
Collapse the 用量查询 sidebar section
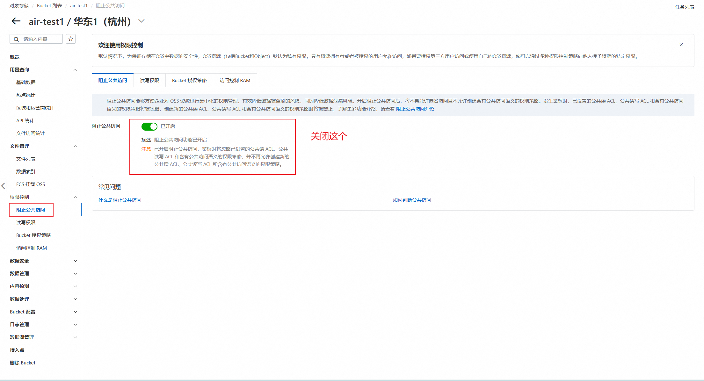(x=75, y=70)
